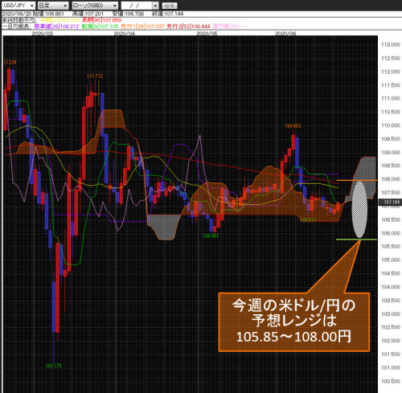
Task: Expand the 日足 timeframe dropdown
Action: pyautogui.click(x=53, y=6)
